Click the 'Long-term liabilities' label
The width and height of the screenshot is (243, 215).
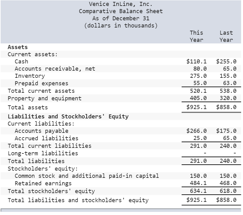(x=43, y=153)
